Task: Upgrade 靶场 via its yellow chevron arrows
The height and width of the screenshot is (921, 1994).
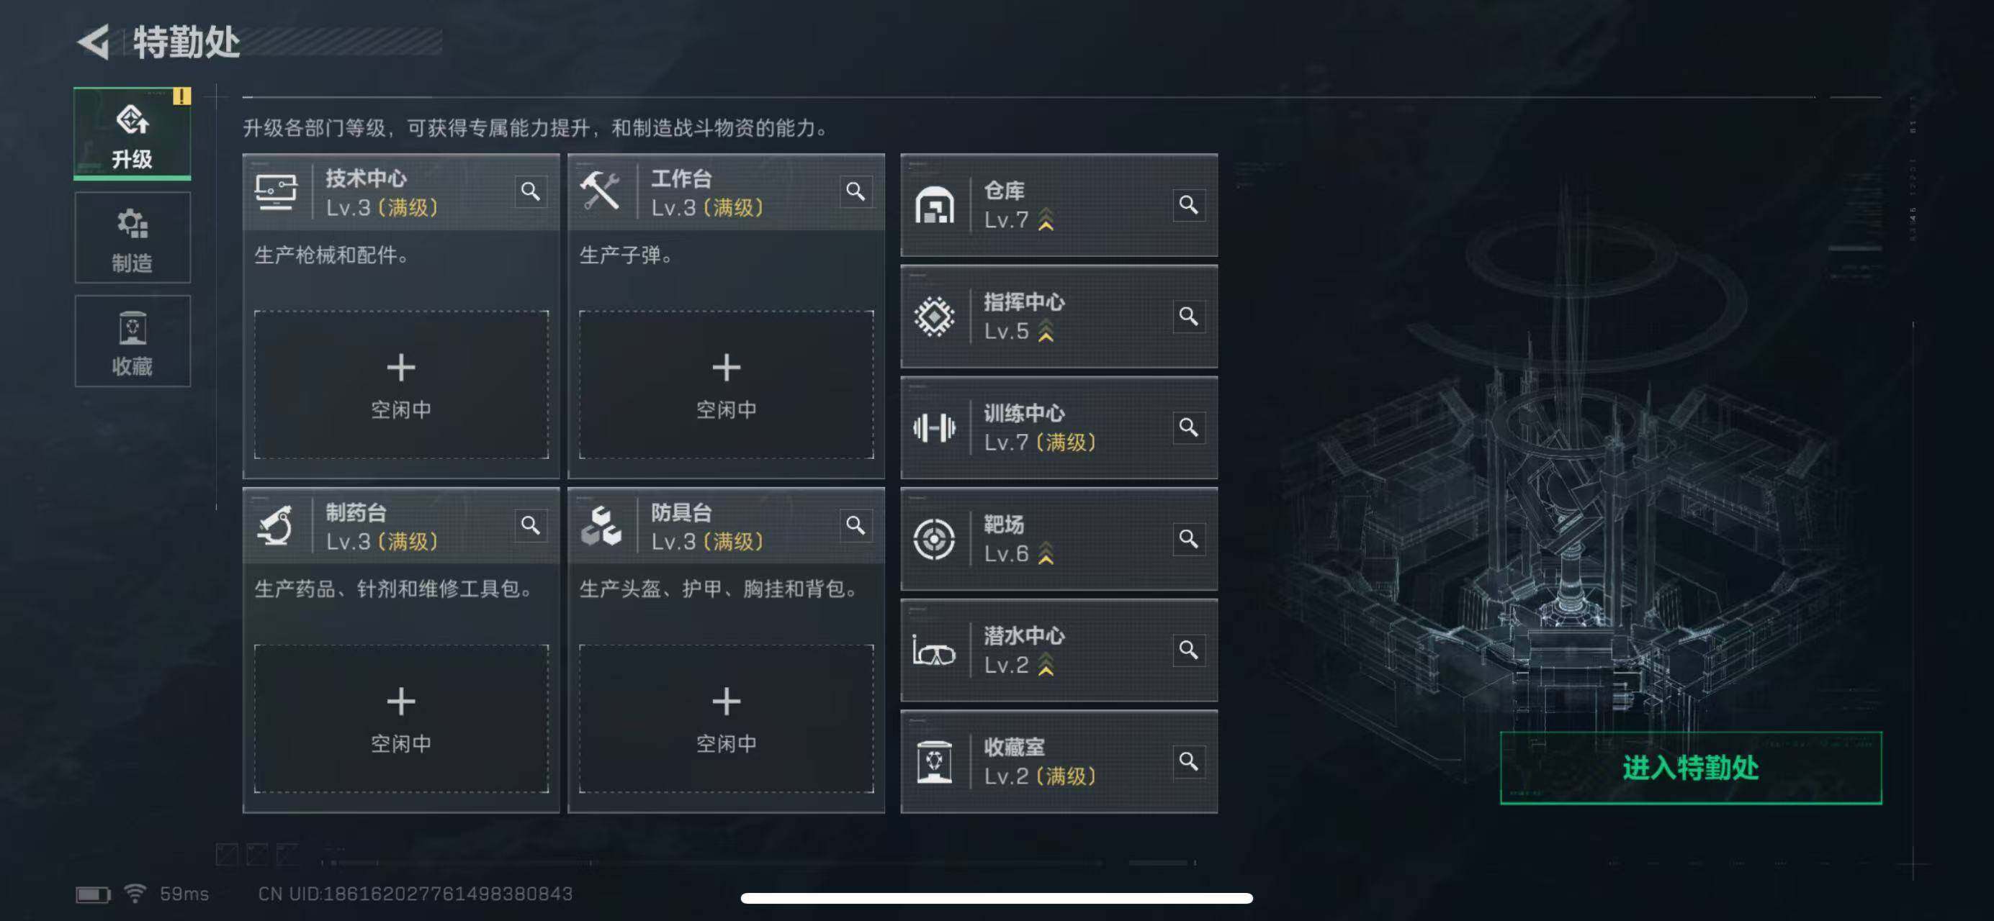Action: pyautogui.click(x=1046, y=554)
